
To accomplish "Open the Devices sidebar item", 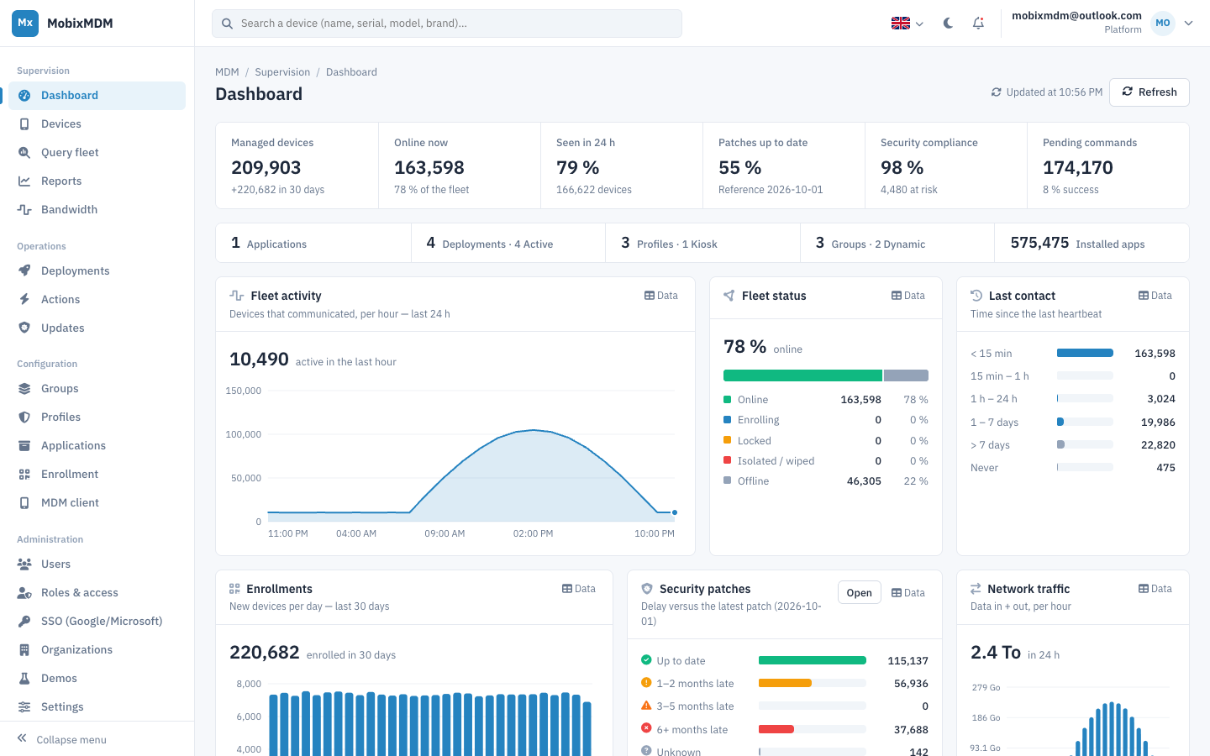I will 97,124.
